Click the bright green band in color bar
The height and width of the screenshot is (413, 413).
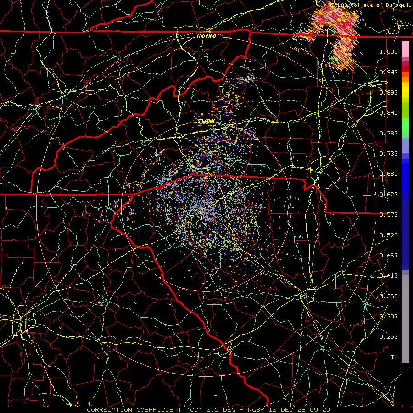pos(405,125)
